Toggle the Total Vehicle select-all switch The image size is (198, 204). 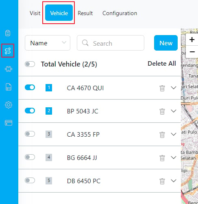point(30,64)
